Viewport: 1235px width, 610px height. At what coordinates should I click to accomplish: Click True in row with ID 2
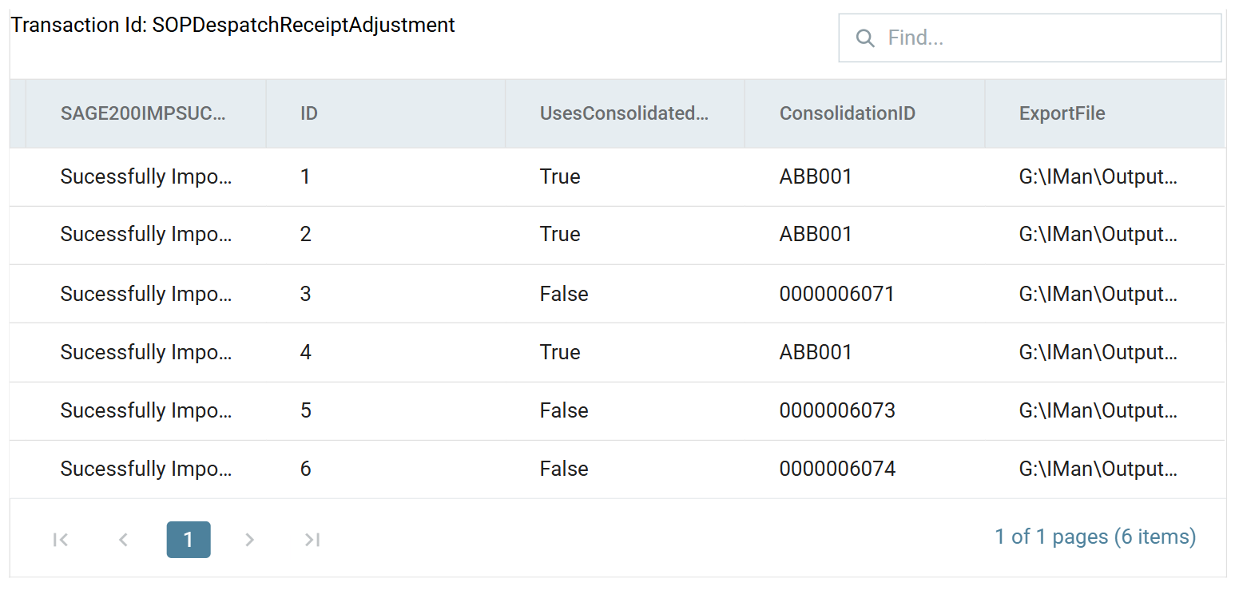point(560,234)
